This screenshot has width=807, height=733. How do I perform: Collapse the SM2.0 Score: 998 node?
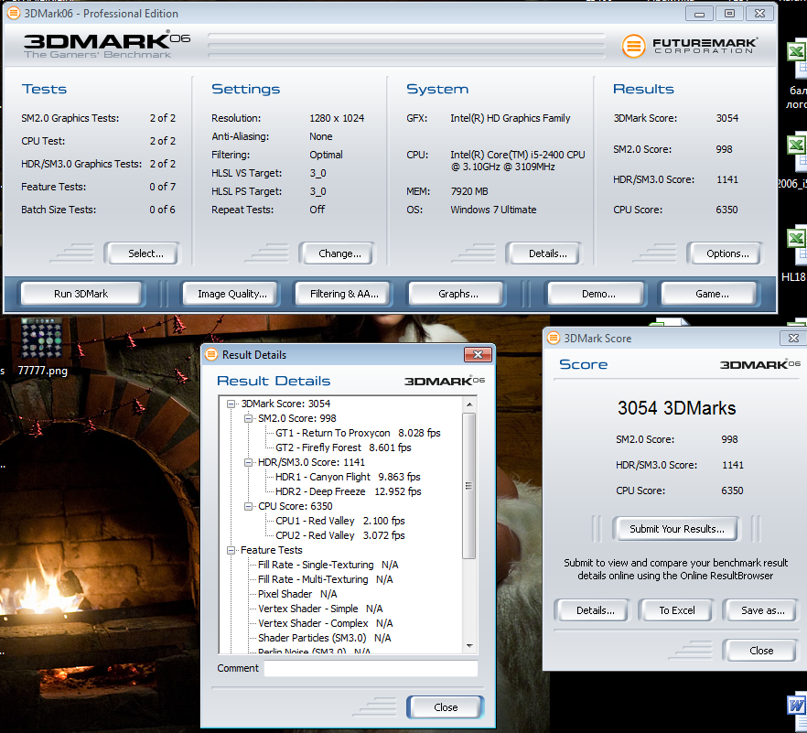[248, 418]
